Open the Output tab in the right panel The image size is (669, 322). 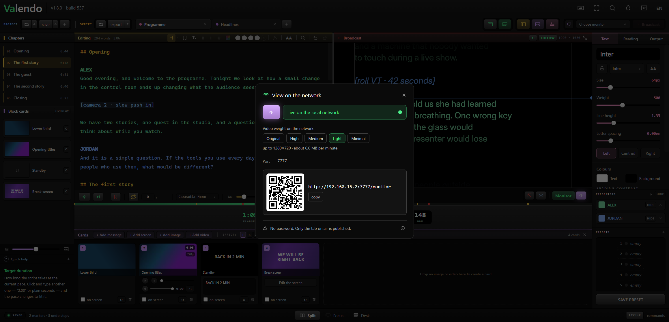(x=656, y=39)
